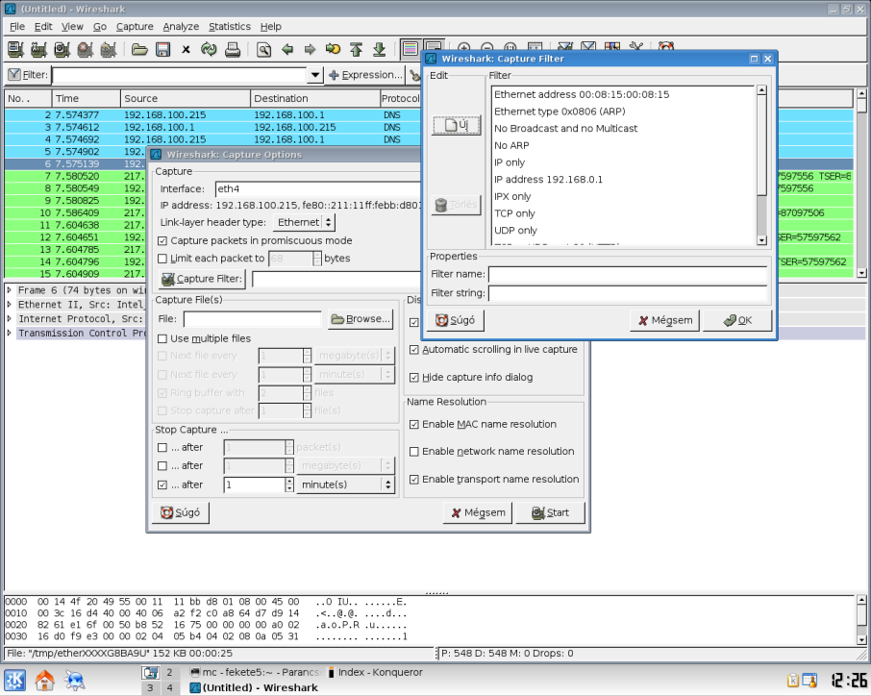Click the packet list vertical scrollbar

tap(861, 184)
